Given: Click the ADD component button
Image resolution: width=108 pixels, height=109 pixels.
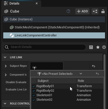Looking at the screenshot, I should [x=82, y=11].
